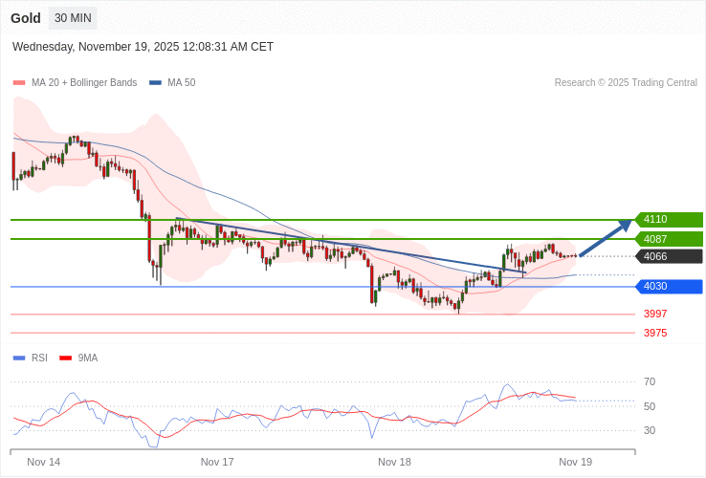This screenshot has width=706, height=478.
Task: Select the blue 4030 pivot price tag
Action: tap(668, 287)
